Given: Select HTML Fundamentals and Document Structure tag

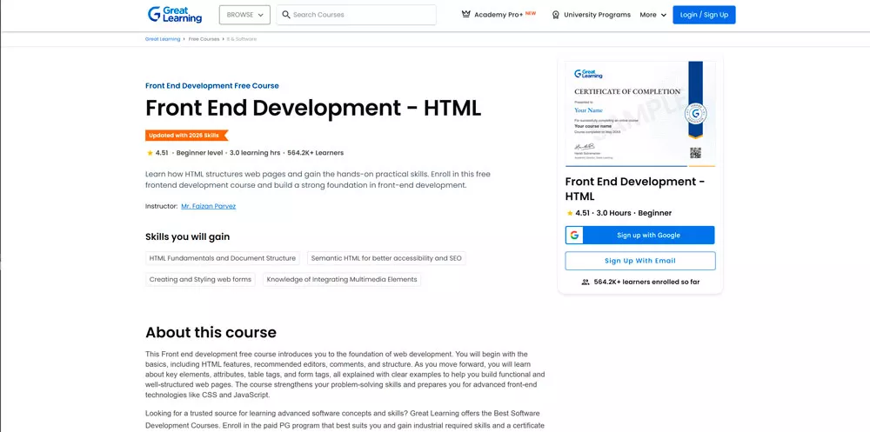Looking at the screenshot, I should pyautogui.click(x=223, y=258).
